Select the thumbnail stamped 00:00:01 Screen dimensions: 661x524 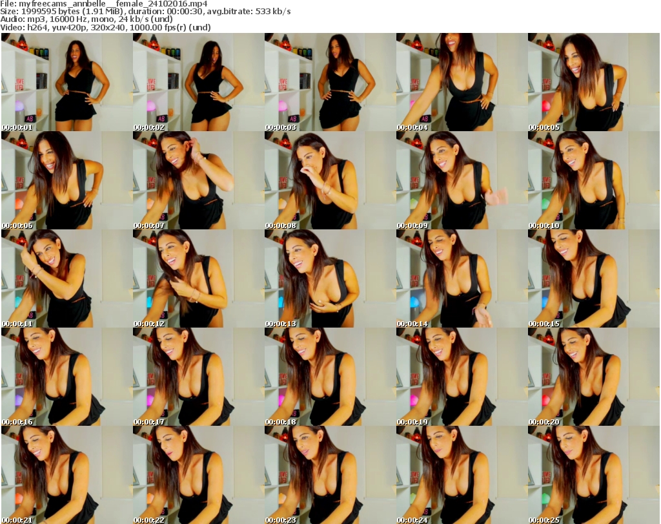click(x=66, y=82)
